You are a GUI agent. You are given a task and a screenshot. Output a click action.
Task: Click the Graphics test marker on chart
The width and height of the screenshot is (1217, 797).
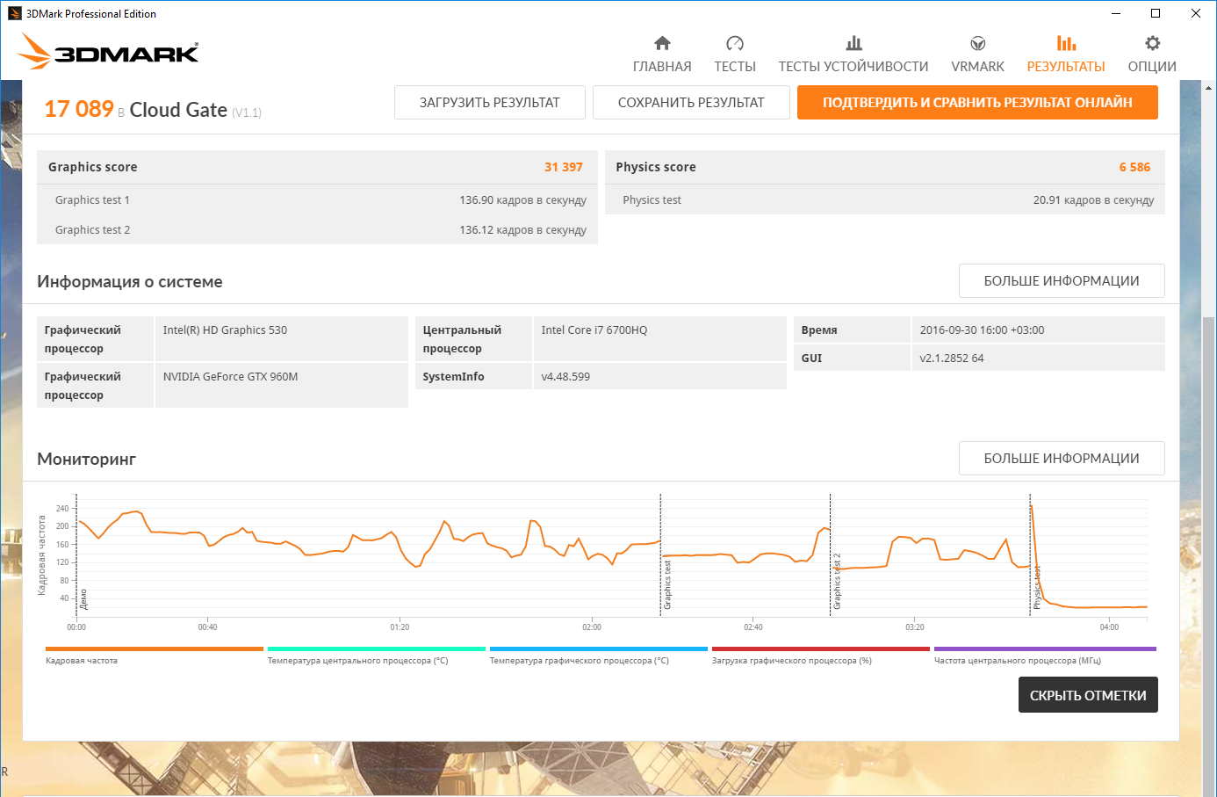[667, 585]
